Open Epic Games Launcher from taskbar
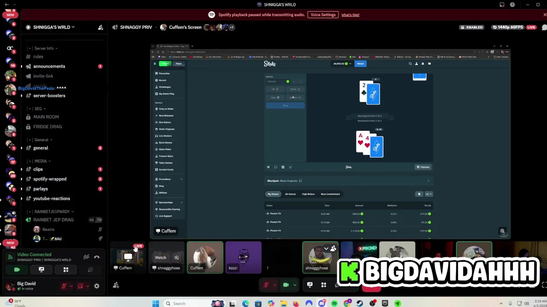Image resolution: width=547 pixels, height=307 pixels. pyautogui.click(x=385, y=304)
